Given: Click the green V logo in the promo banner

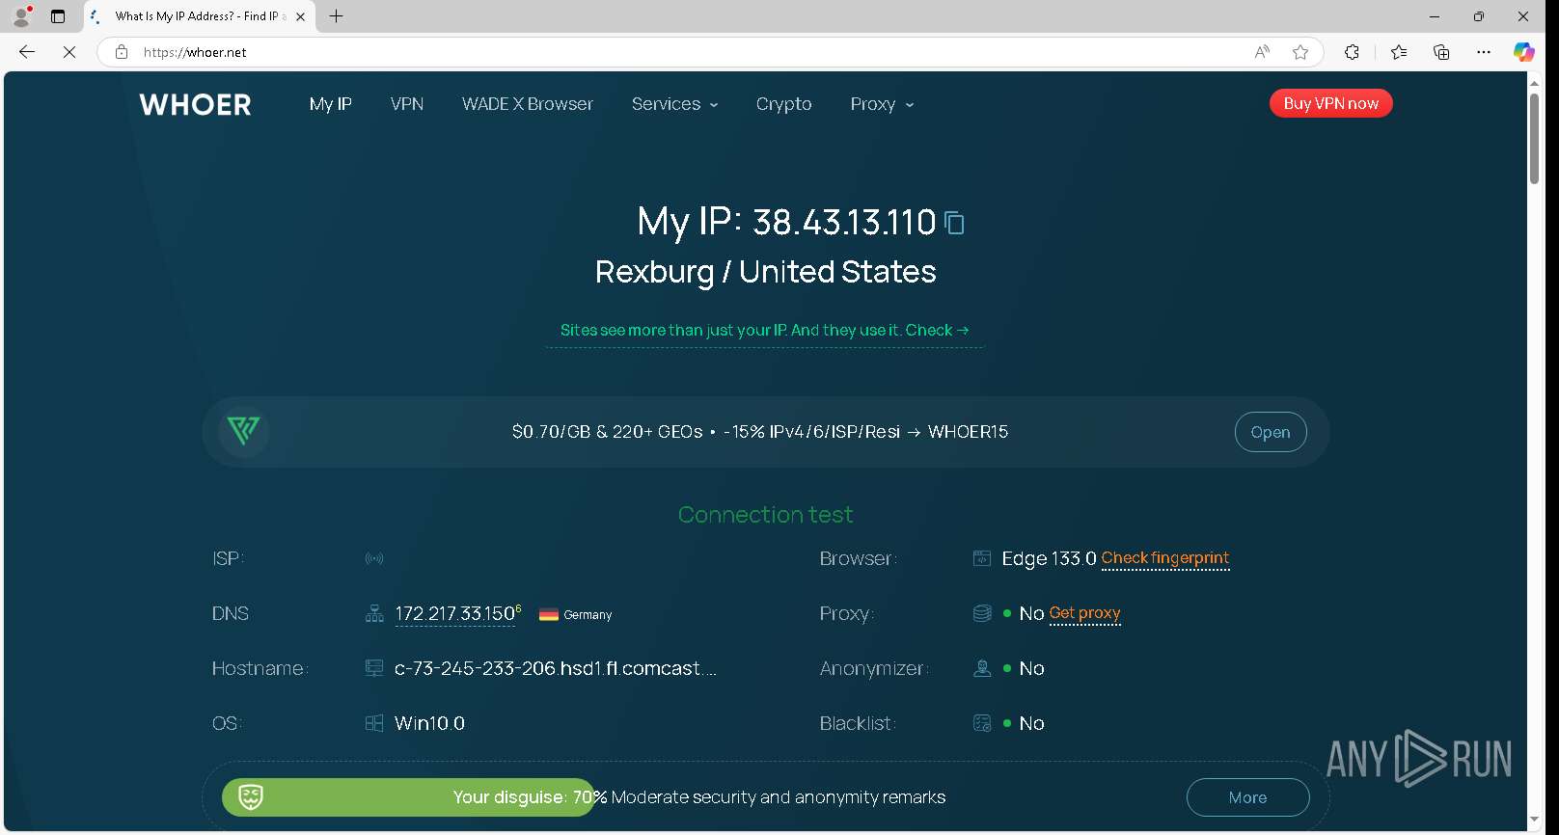Looking at the screenshot, I should pyautogui.click(x=243, y=431).
